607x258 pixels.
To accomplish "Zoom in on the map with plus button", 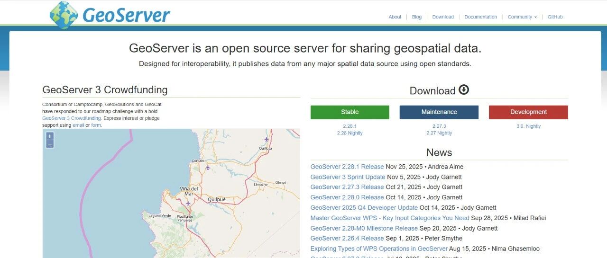I will click(50, 136).
